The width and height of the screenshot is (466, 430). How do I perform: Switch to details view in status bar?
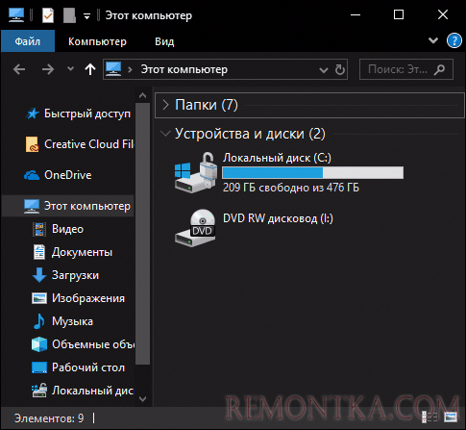(x=429, y=417)
